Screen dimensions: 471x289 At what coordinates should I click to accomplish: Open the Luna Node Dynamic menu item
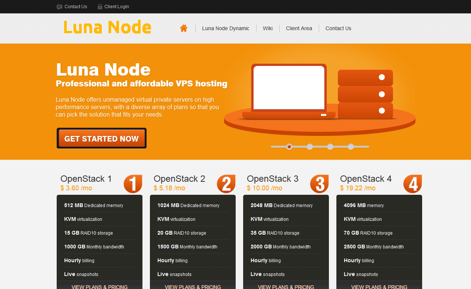[226, 28]
